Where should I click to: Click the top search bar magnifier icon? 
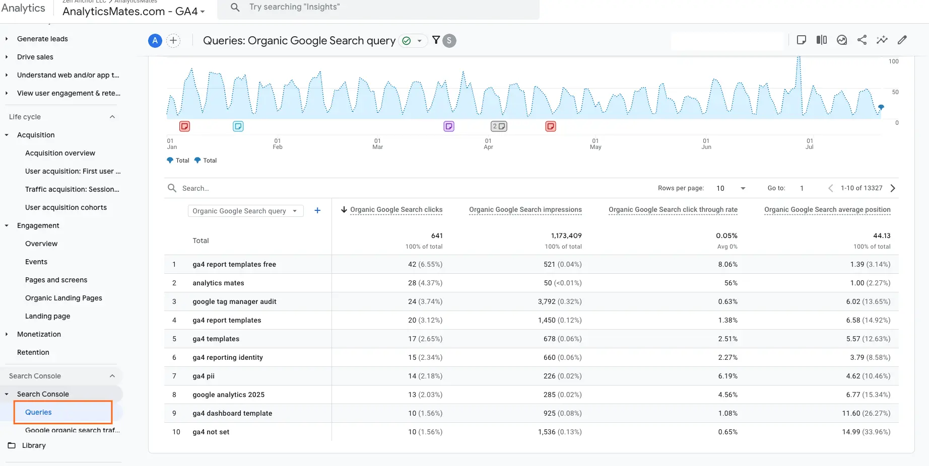[x=235, y=7]
